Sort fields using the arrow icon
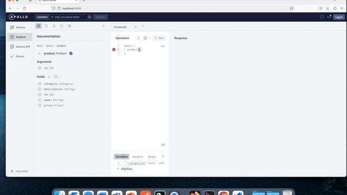 (x=49, y=77)
